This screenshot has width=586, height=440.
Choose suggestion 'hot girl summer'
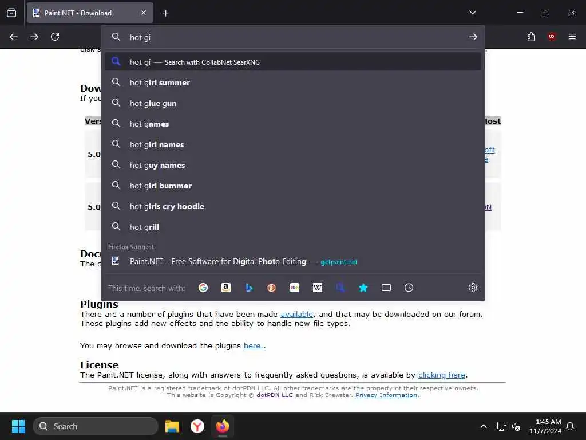[x=293, y=82]
